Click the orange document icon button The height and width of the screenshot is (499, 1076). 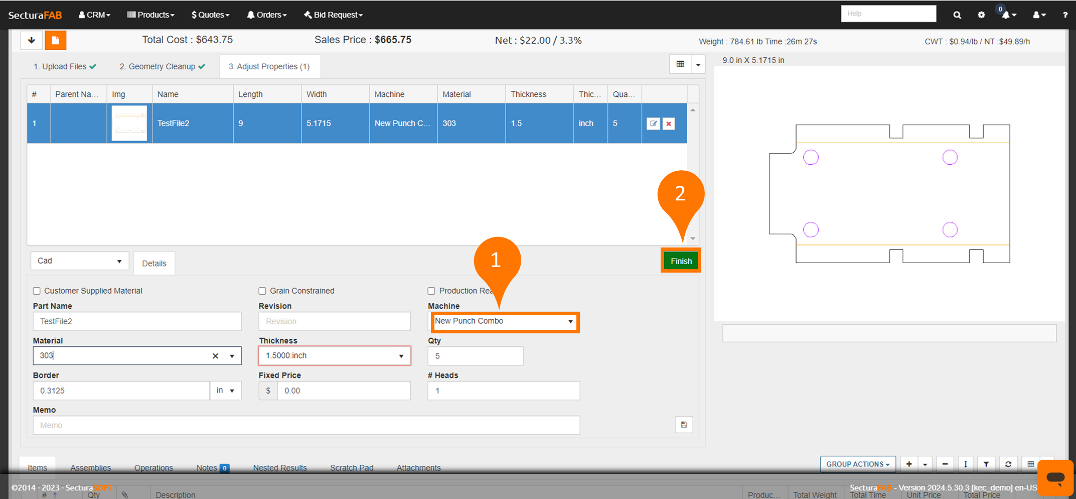[55, 40]
